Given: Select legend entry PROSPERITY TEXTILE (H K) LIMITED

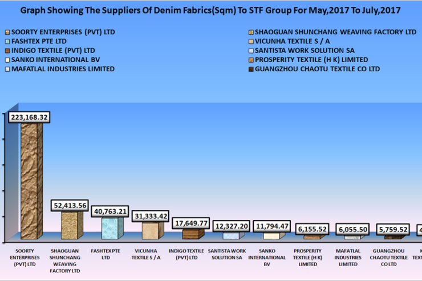Looking at the screenshot, I should (311, 60).
